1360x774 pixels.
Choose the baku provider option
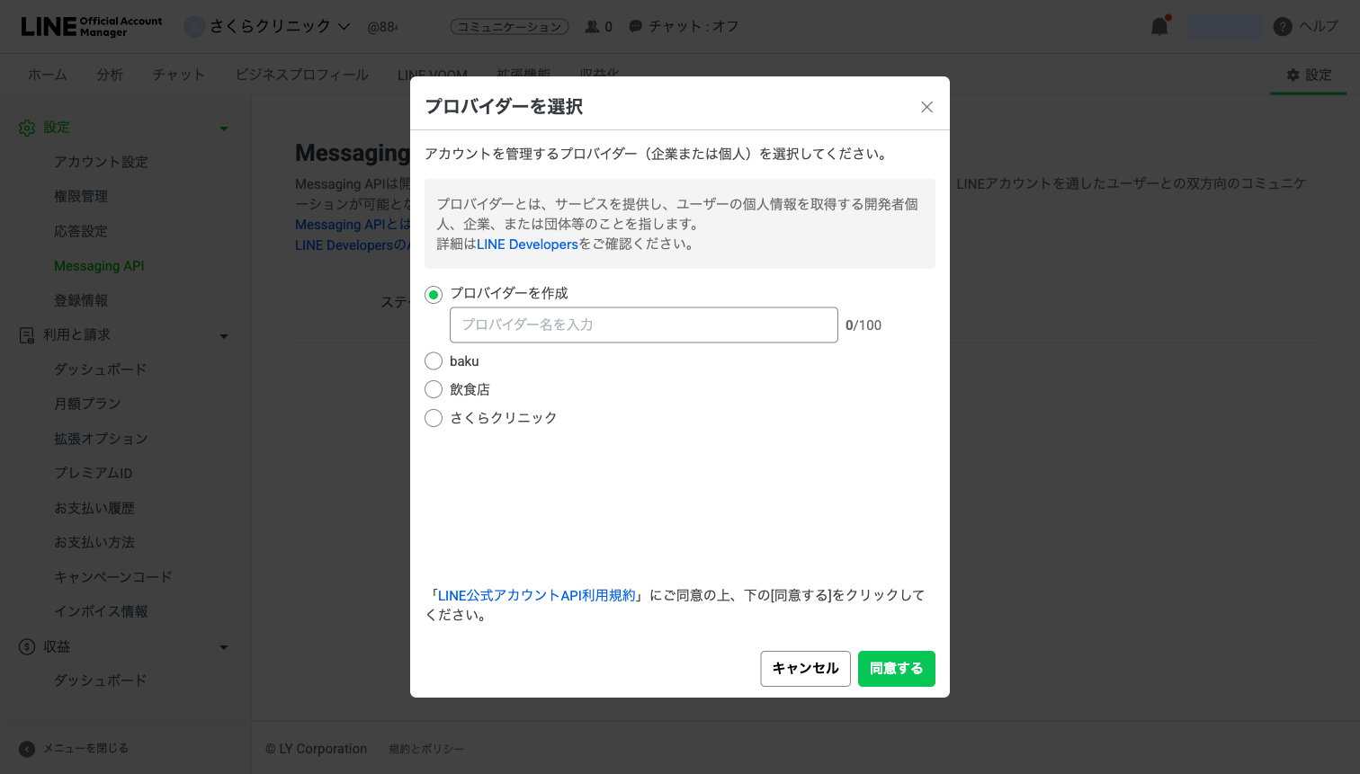[434, 361]
